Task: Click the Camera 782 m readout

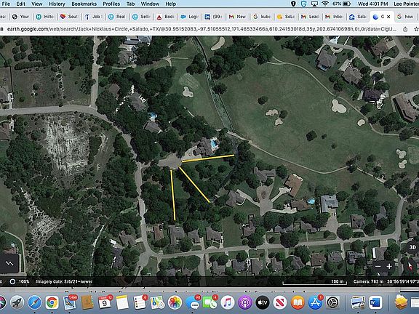Action: tap(369, 281)
